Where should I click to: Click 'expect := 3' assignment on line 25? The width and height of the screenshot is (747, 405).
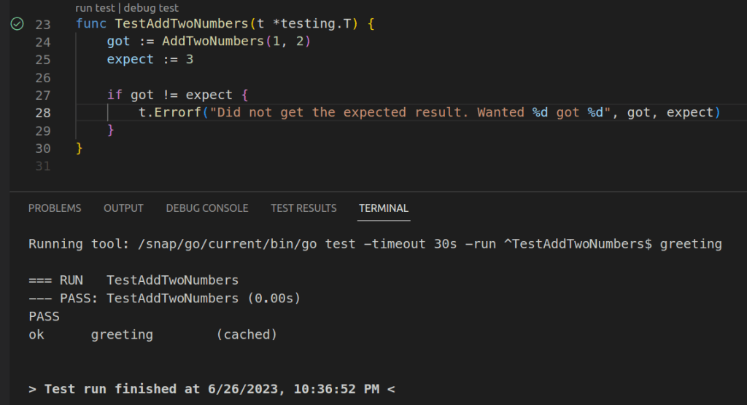pyautogui.click(x=150, y=59)
